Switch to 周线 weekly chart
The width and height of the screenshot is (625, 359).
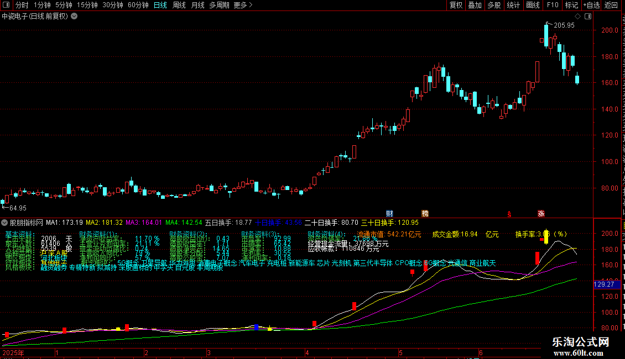coord(179,5)
